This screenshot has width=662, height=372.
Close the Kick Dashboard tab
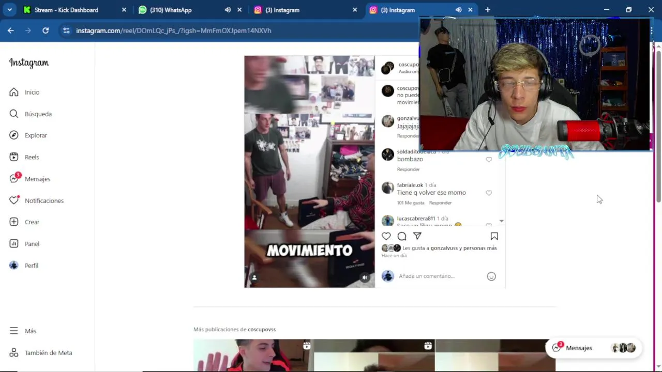[124, 10]
